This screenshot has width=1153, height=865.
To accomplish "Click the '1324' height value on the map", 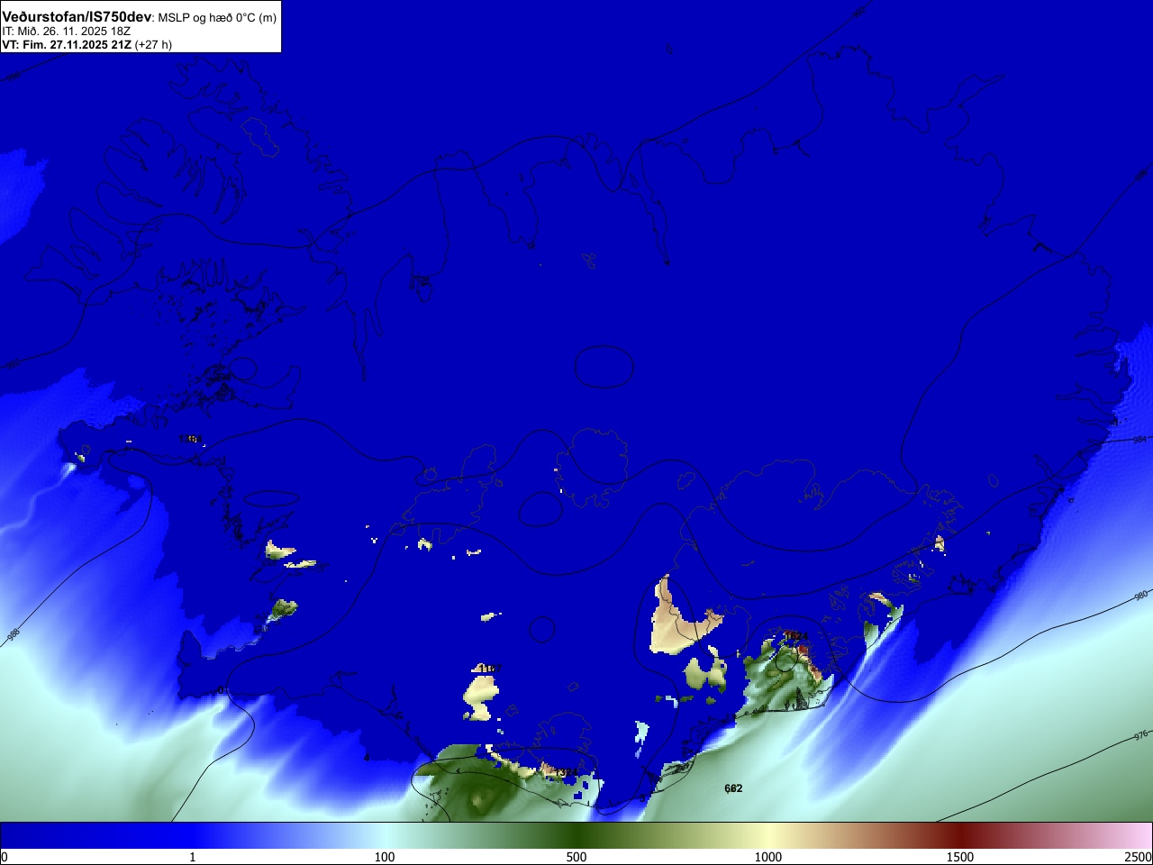I will click(x=566, y=772).
